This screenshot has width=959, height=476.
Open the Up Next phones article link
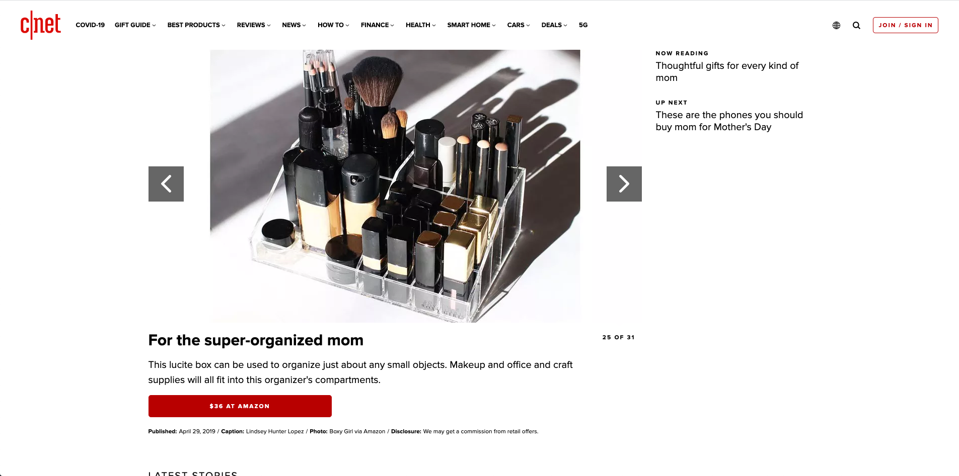point(729,121)
